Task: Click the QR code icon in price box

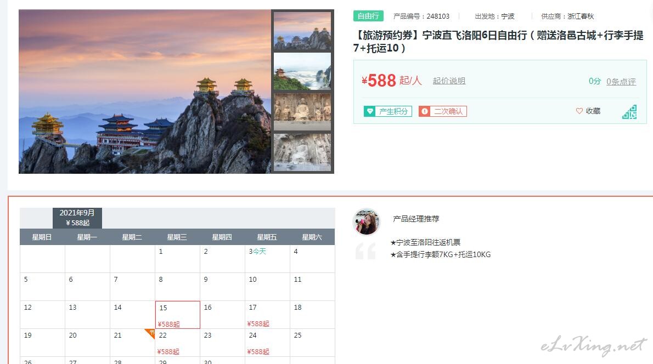Action: tap(630, 112)
